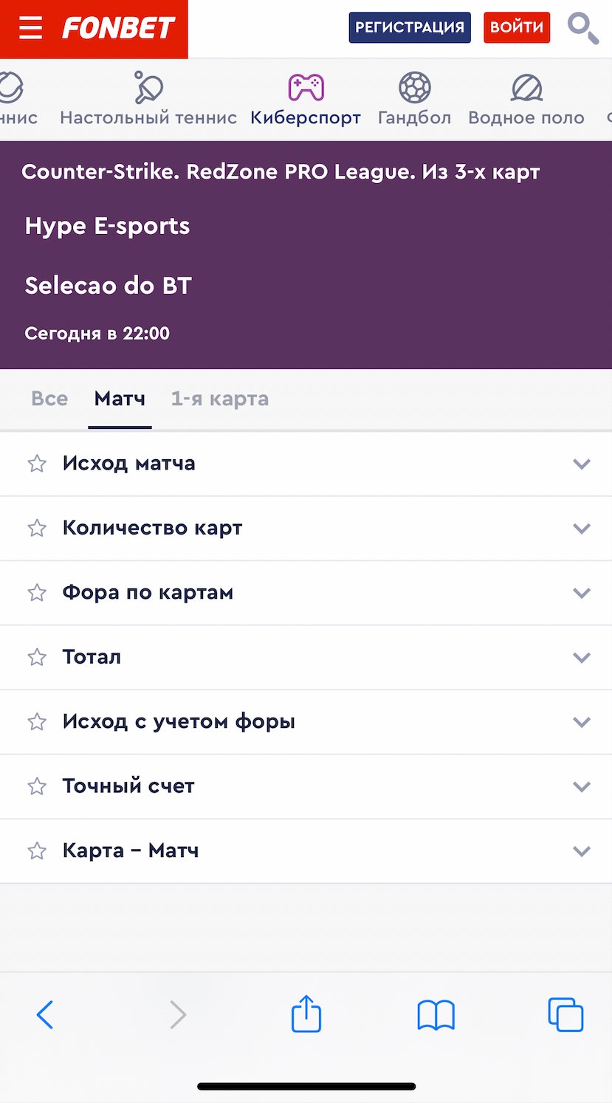Viewport: 612px width, 1103px height.
Task: Open the hamburger menu icon
Action: click(x=30, y=28)
